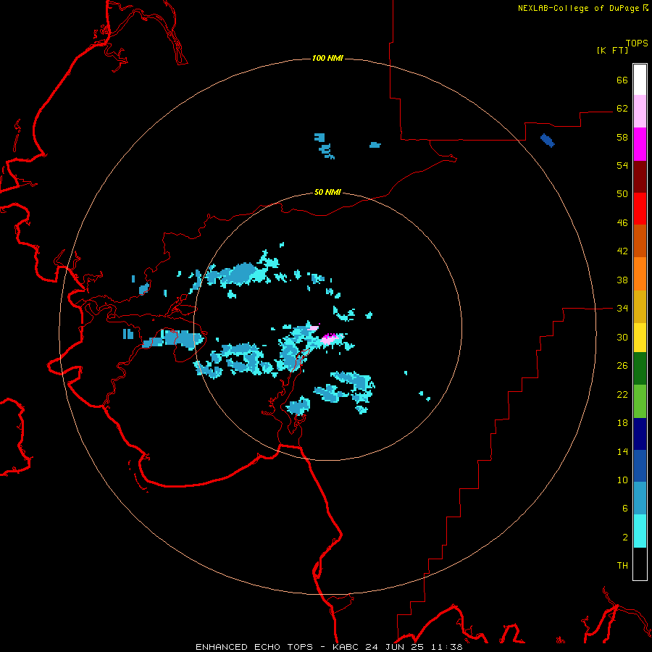Click the "NEXLAB-College of DuPage" credit text
Screen dimensions: 652x652
tap(578, 8)
